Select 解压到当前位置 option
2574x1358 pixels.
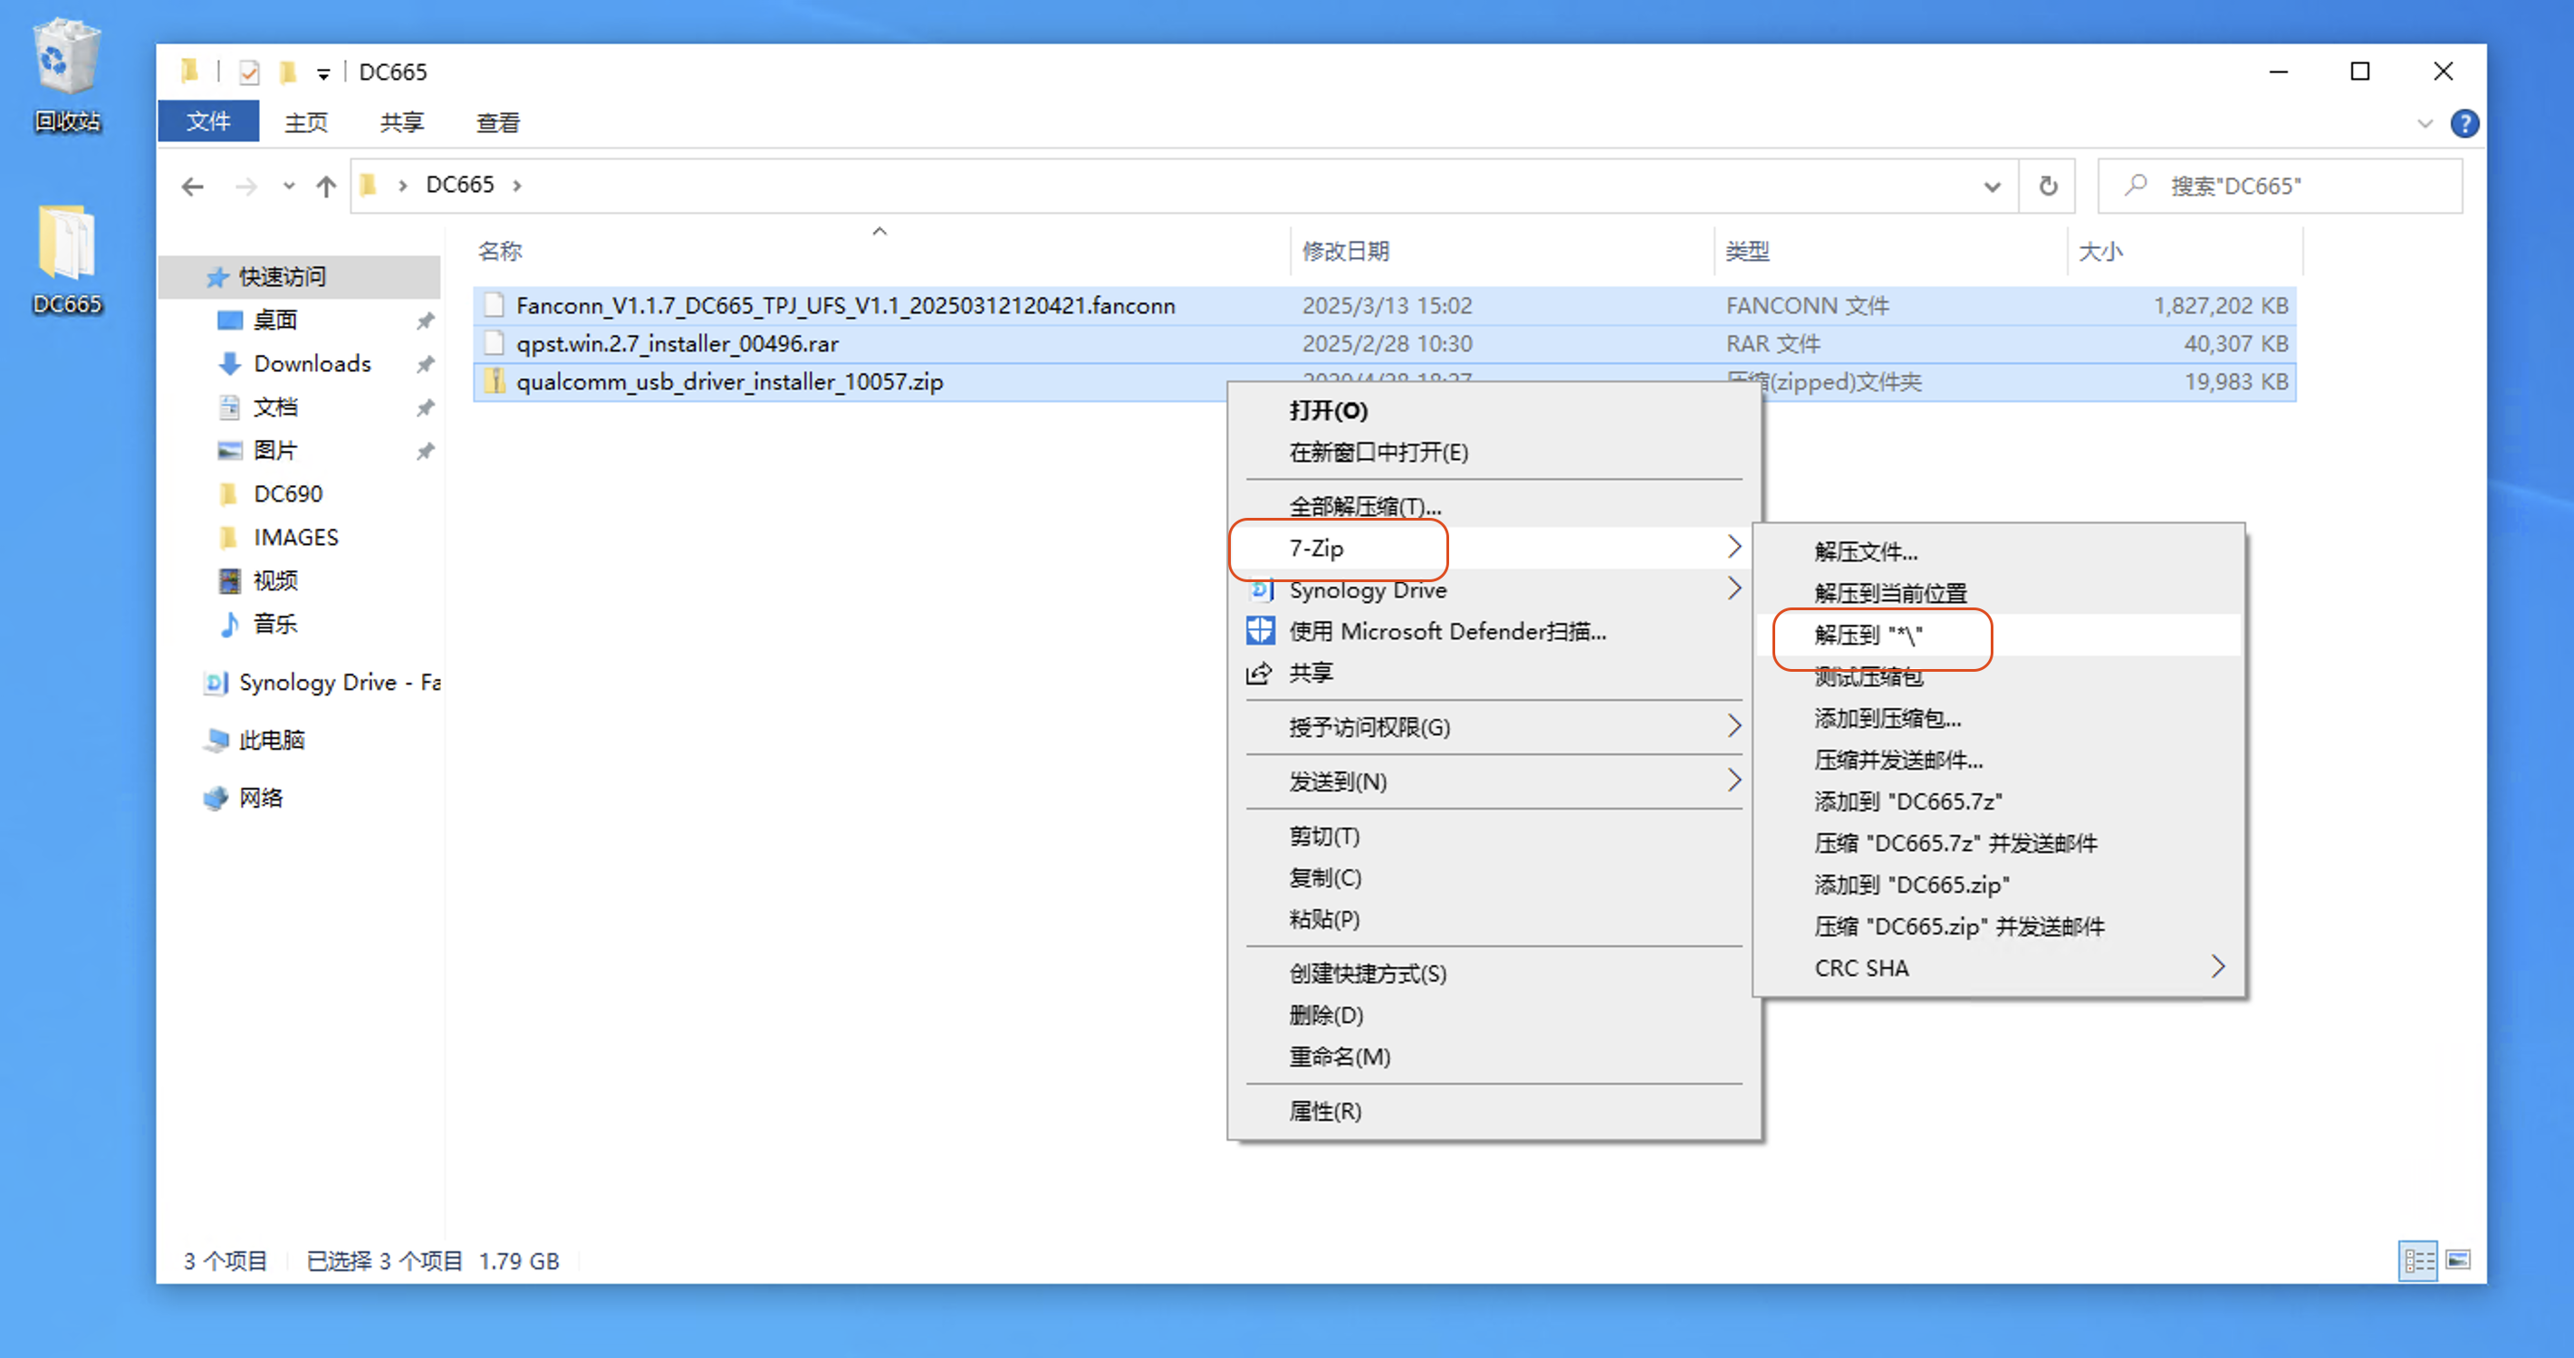point(1999,593)
